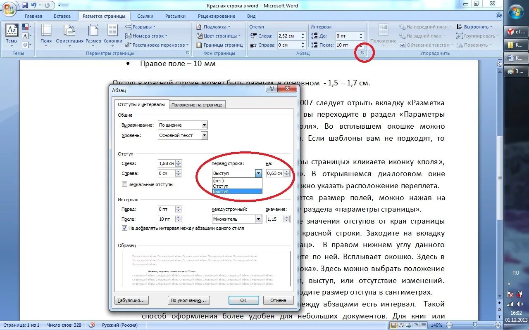
Task: Save document via Quick Access toolbar
Action: (25, 5)
